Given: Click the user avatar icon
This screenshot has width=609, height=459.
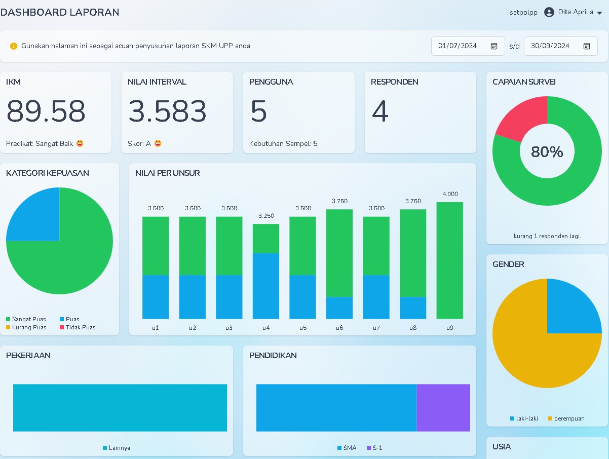Looking at the screenshot, I should (x=549, y=12).
